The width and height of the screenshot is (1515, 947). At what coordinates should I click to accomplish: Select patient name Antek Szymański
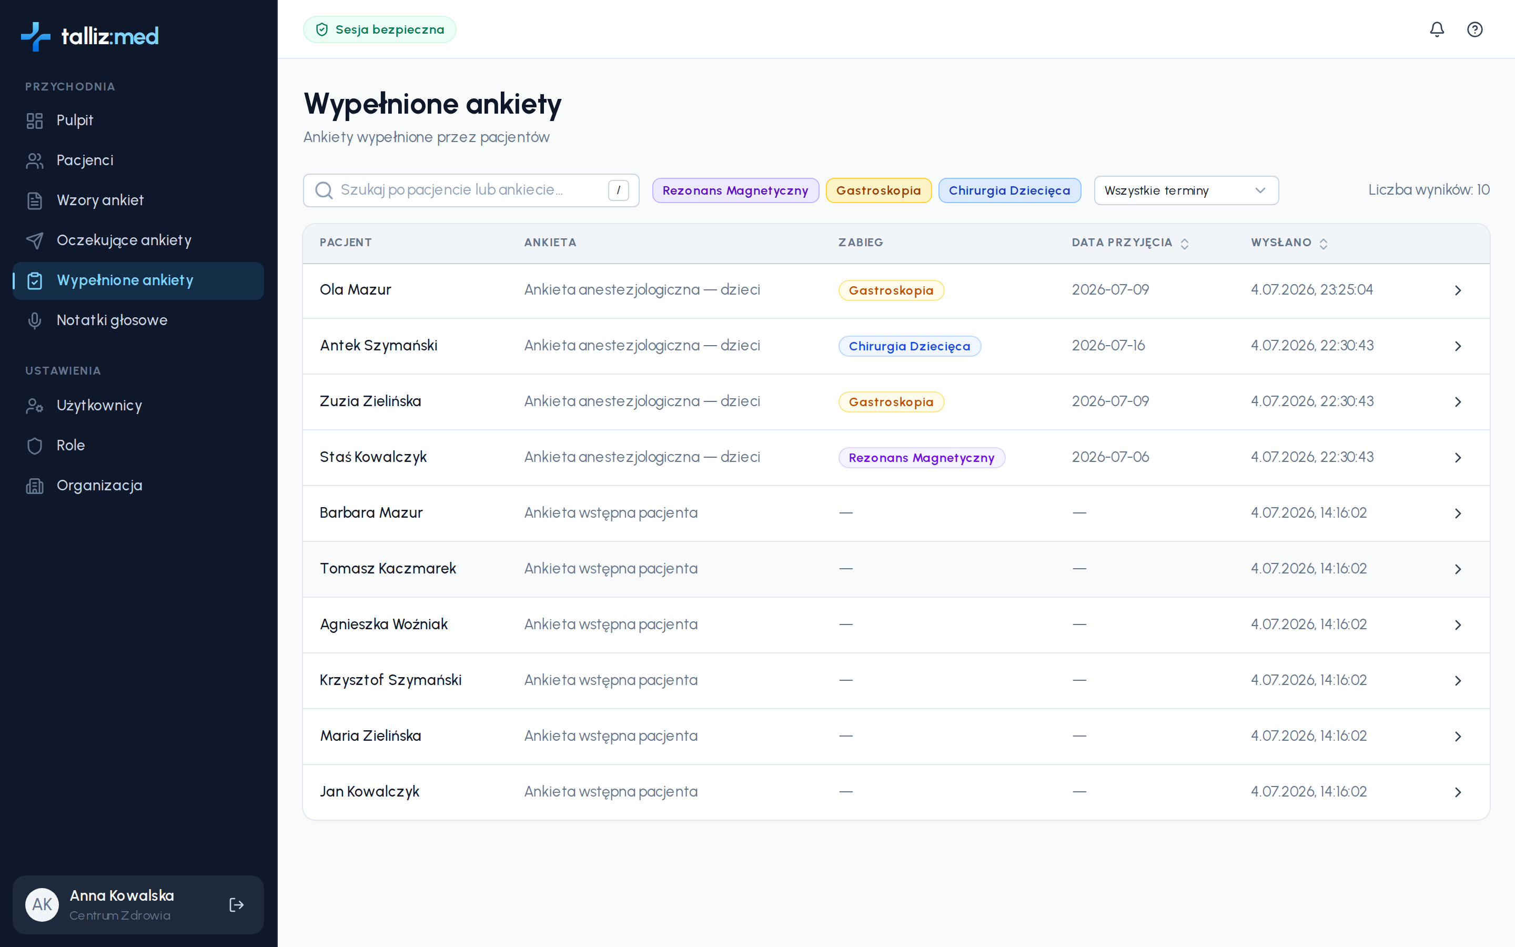click(x=378, y=346)
